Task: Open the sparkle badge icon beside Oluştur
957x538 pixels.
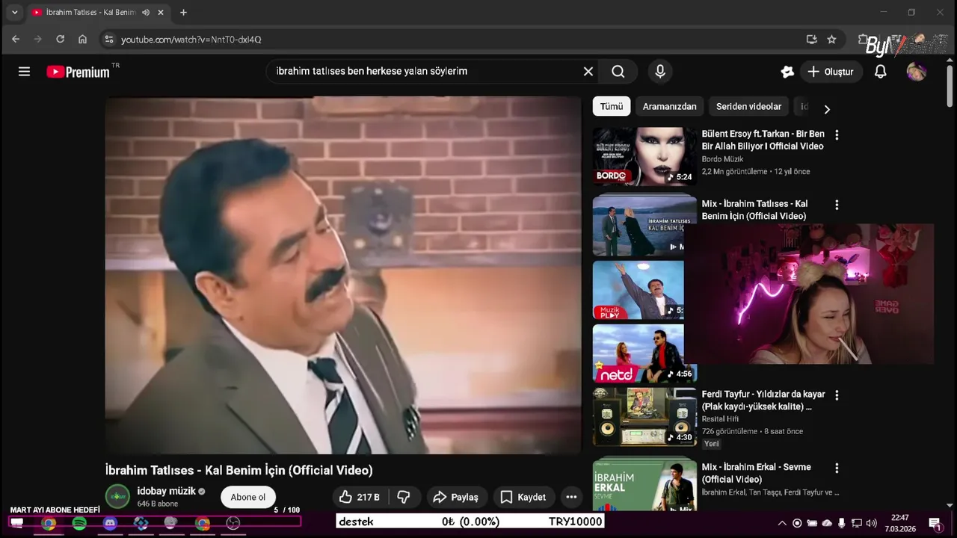Action: pyautogui.click(x=787, y=72)
